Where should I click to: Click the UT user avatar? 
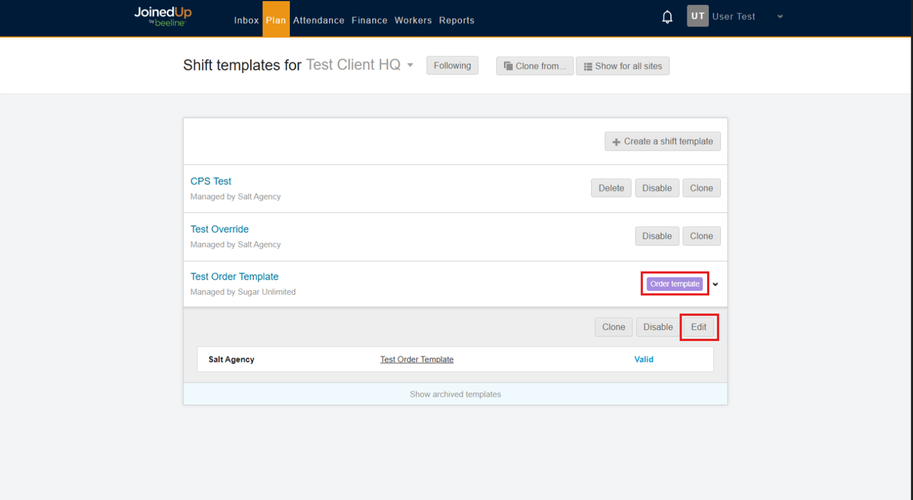coord(697,16)
